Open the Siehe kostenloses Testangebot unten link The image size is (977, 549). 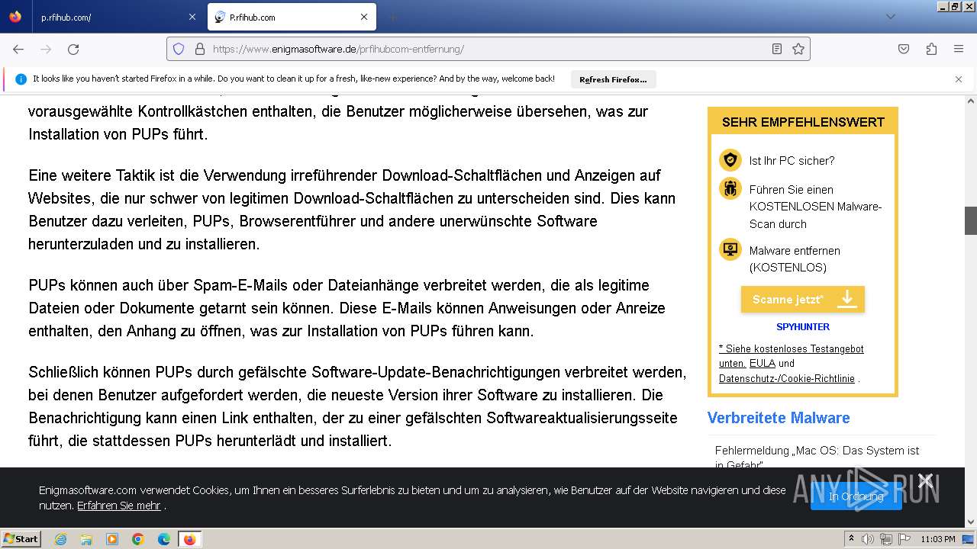click(792, 356)
